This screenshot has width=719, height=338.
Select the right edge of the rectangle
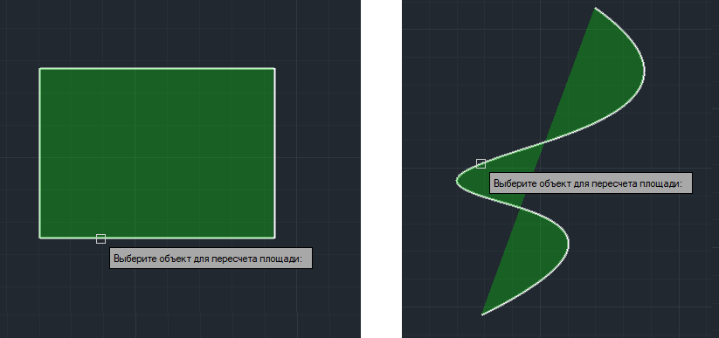pyautogui.click(x=274, y=153)
